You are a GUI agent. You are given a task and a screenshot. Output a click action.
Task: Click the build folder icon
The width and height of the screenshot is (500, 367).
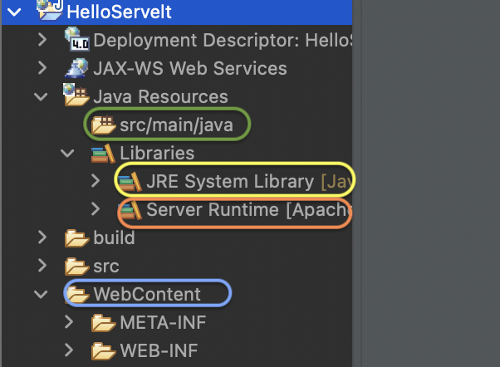pos(76,238)
